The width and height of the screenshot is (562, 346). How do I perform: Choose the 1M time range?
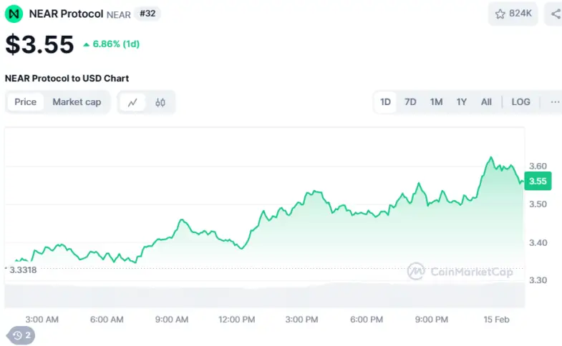coord(436,102)
